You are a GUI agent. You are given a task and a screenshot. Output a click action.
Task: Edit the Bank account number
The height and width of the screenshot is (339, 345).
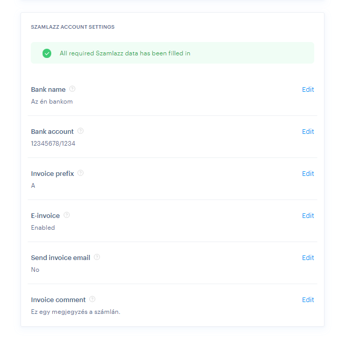pyautogui.click(x=308, y=131)
